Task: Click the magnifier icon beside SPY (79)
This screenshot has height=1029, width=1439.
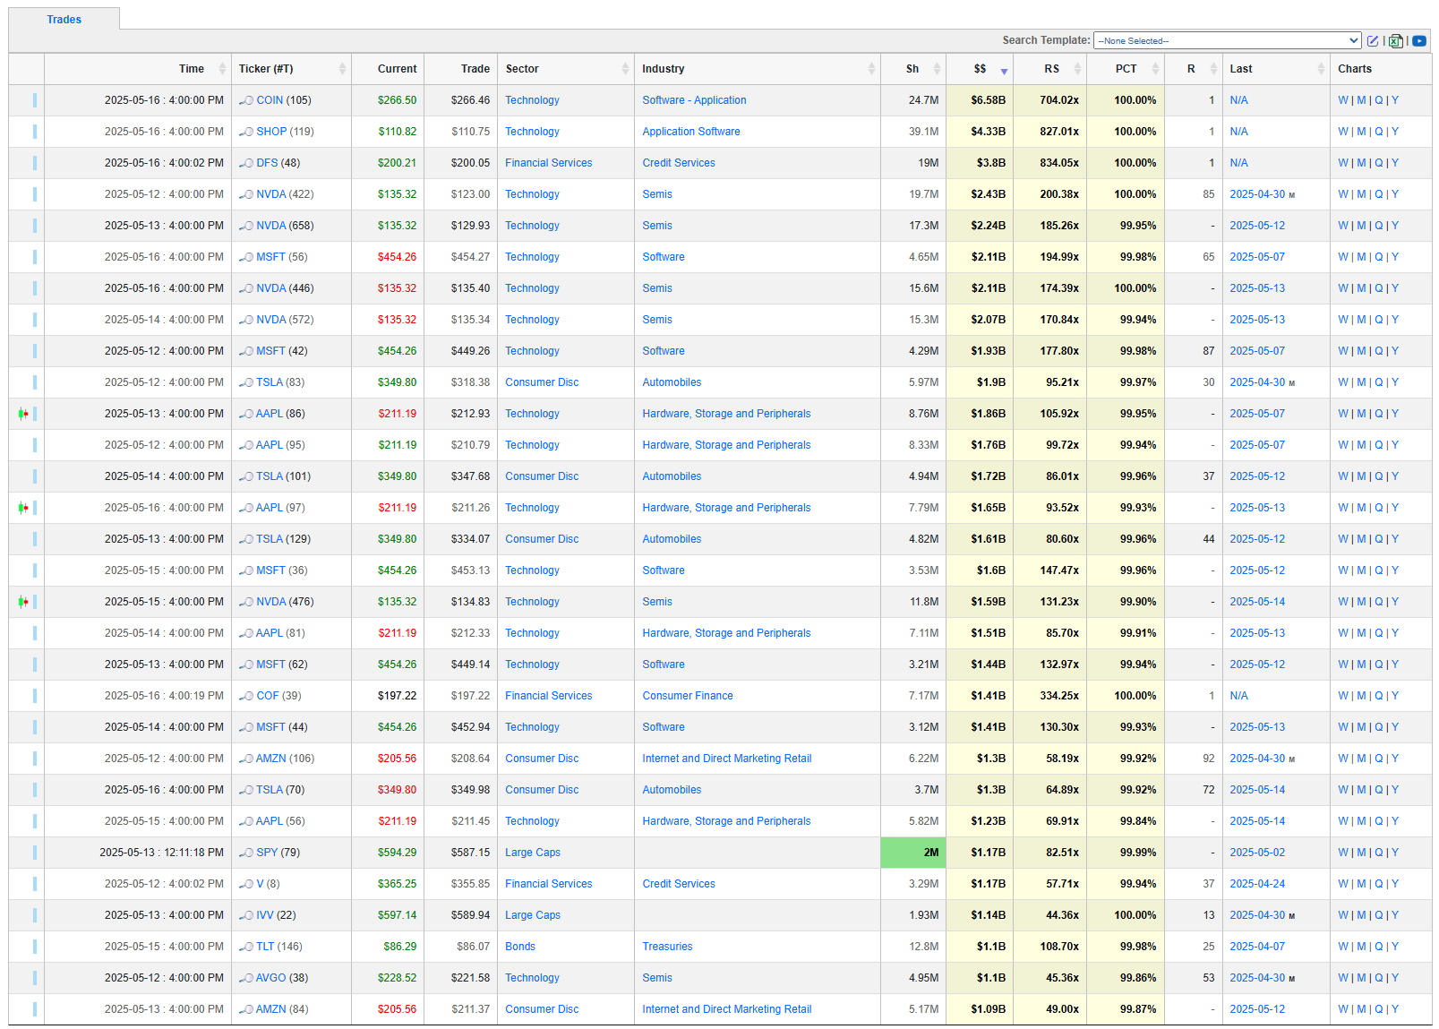Action: tap(246, 853)
